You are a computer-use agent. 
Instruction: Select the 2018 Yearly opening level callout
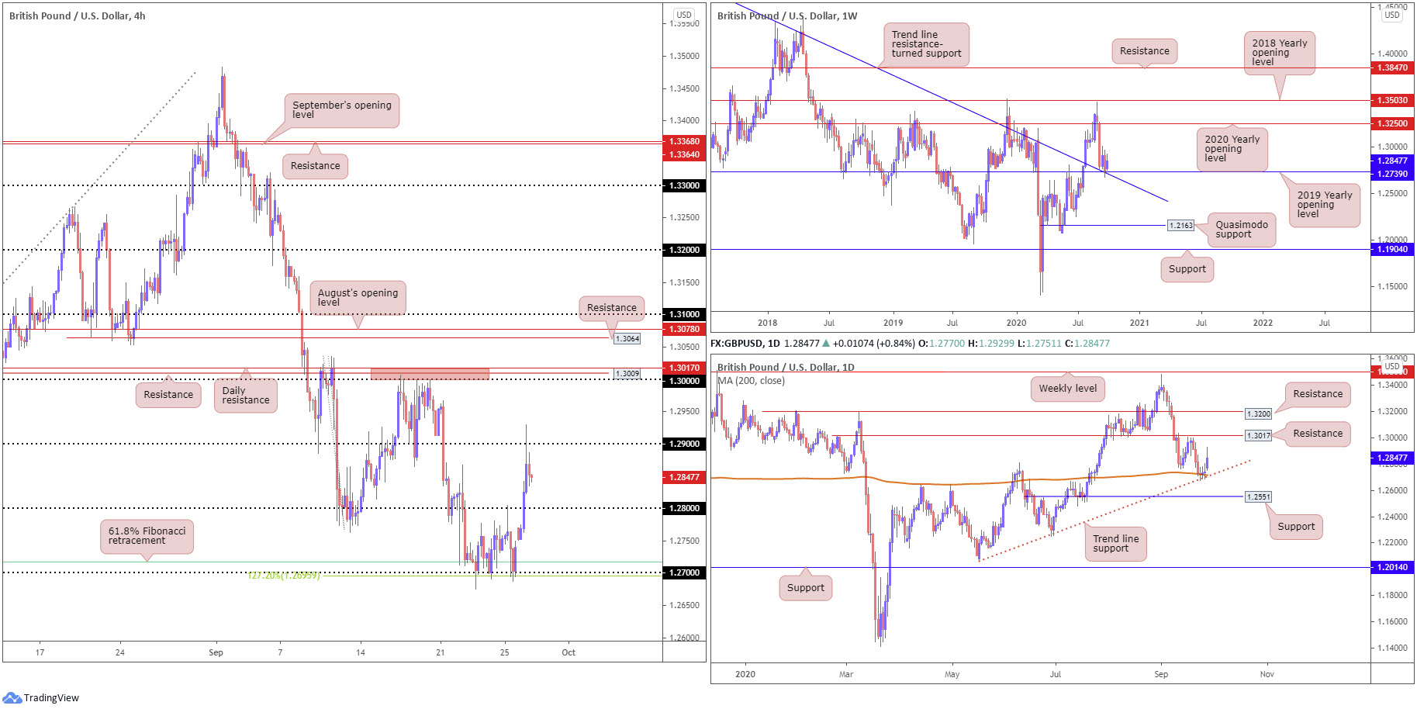(x=1280, y=53)
